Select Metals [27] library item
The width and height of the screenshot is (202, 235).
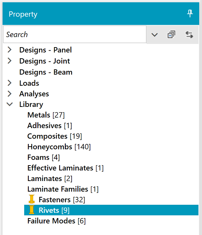coord(46,115)
